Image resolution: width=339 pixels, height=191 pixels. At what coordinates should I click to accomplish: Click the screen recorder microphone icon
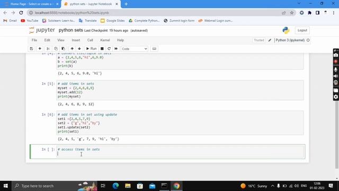coord(336,70)
